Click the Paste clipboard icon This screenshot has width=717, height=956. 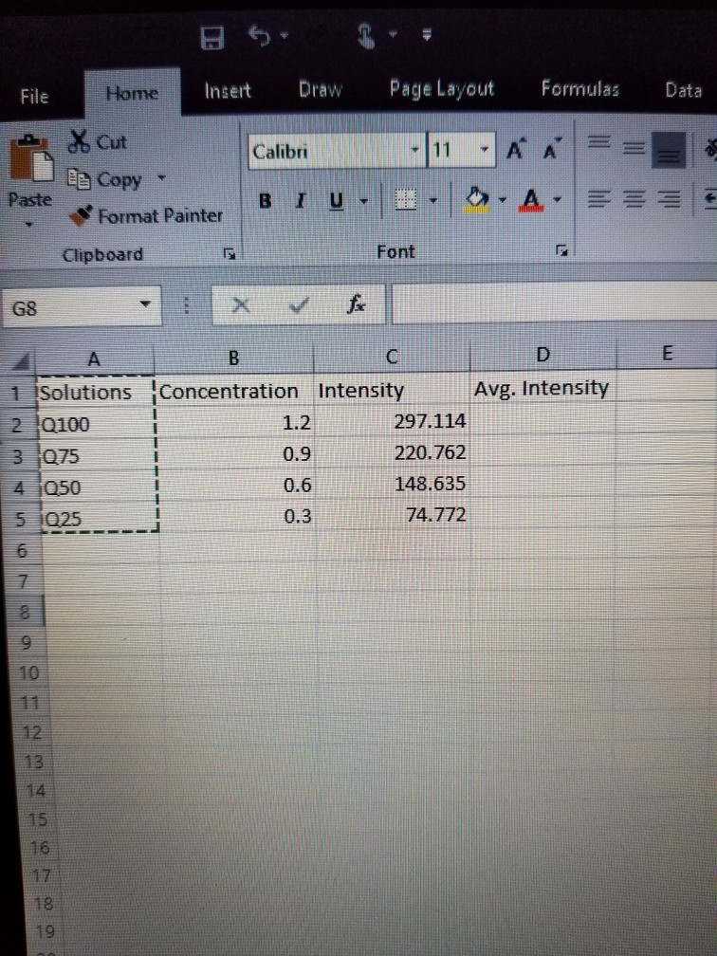coord(31,159)
